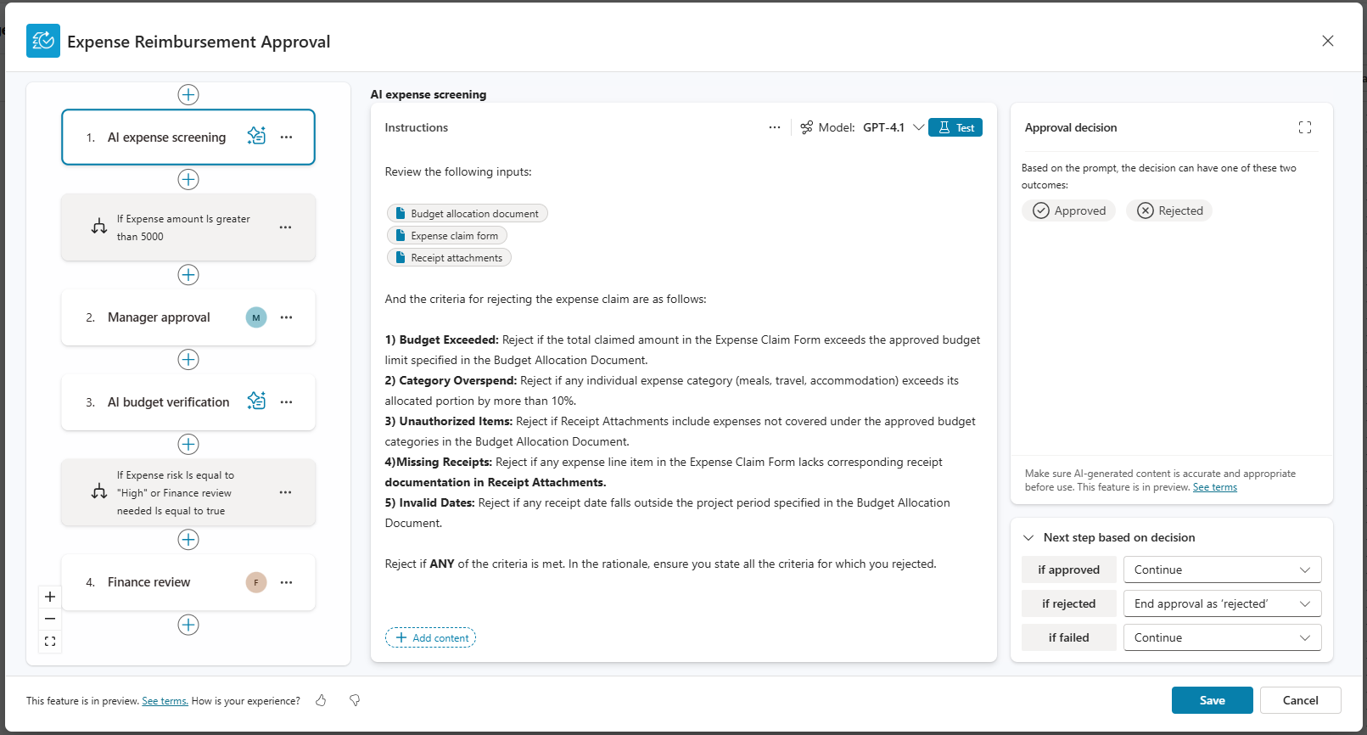Add a step below Finance review
Screen dimensions: 1367x735
(188, 625)
